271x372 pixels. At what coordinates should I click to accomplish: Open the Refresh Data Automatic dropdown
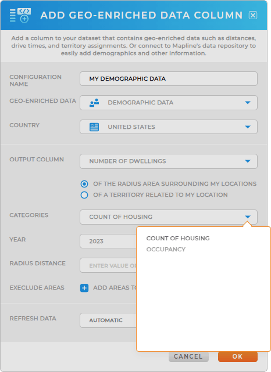[x=108, y=320]
